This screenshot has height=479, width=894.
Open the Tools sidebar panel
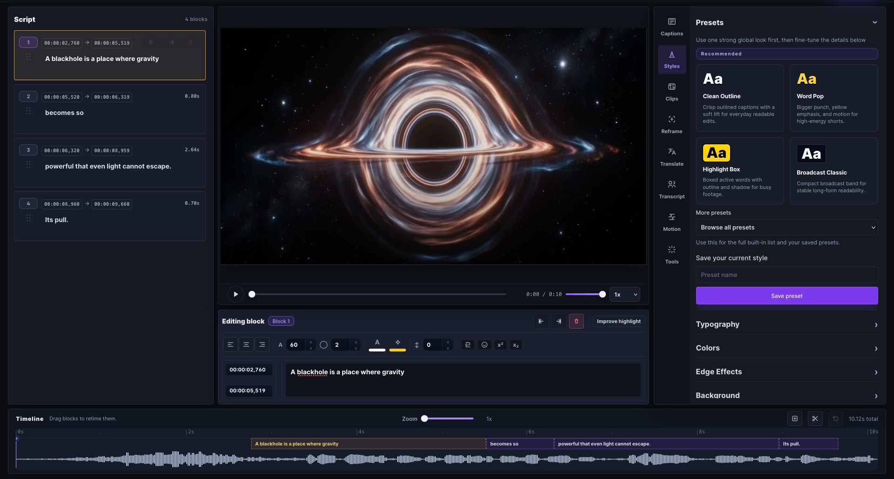pyautogui.click(x=671, y=255)
